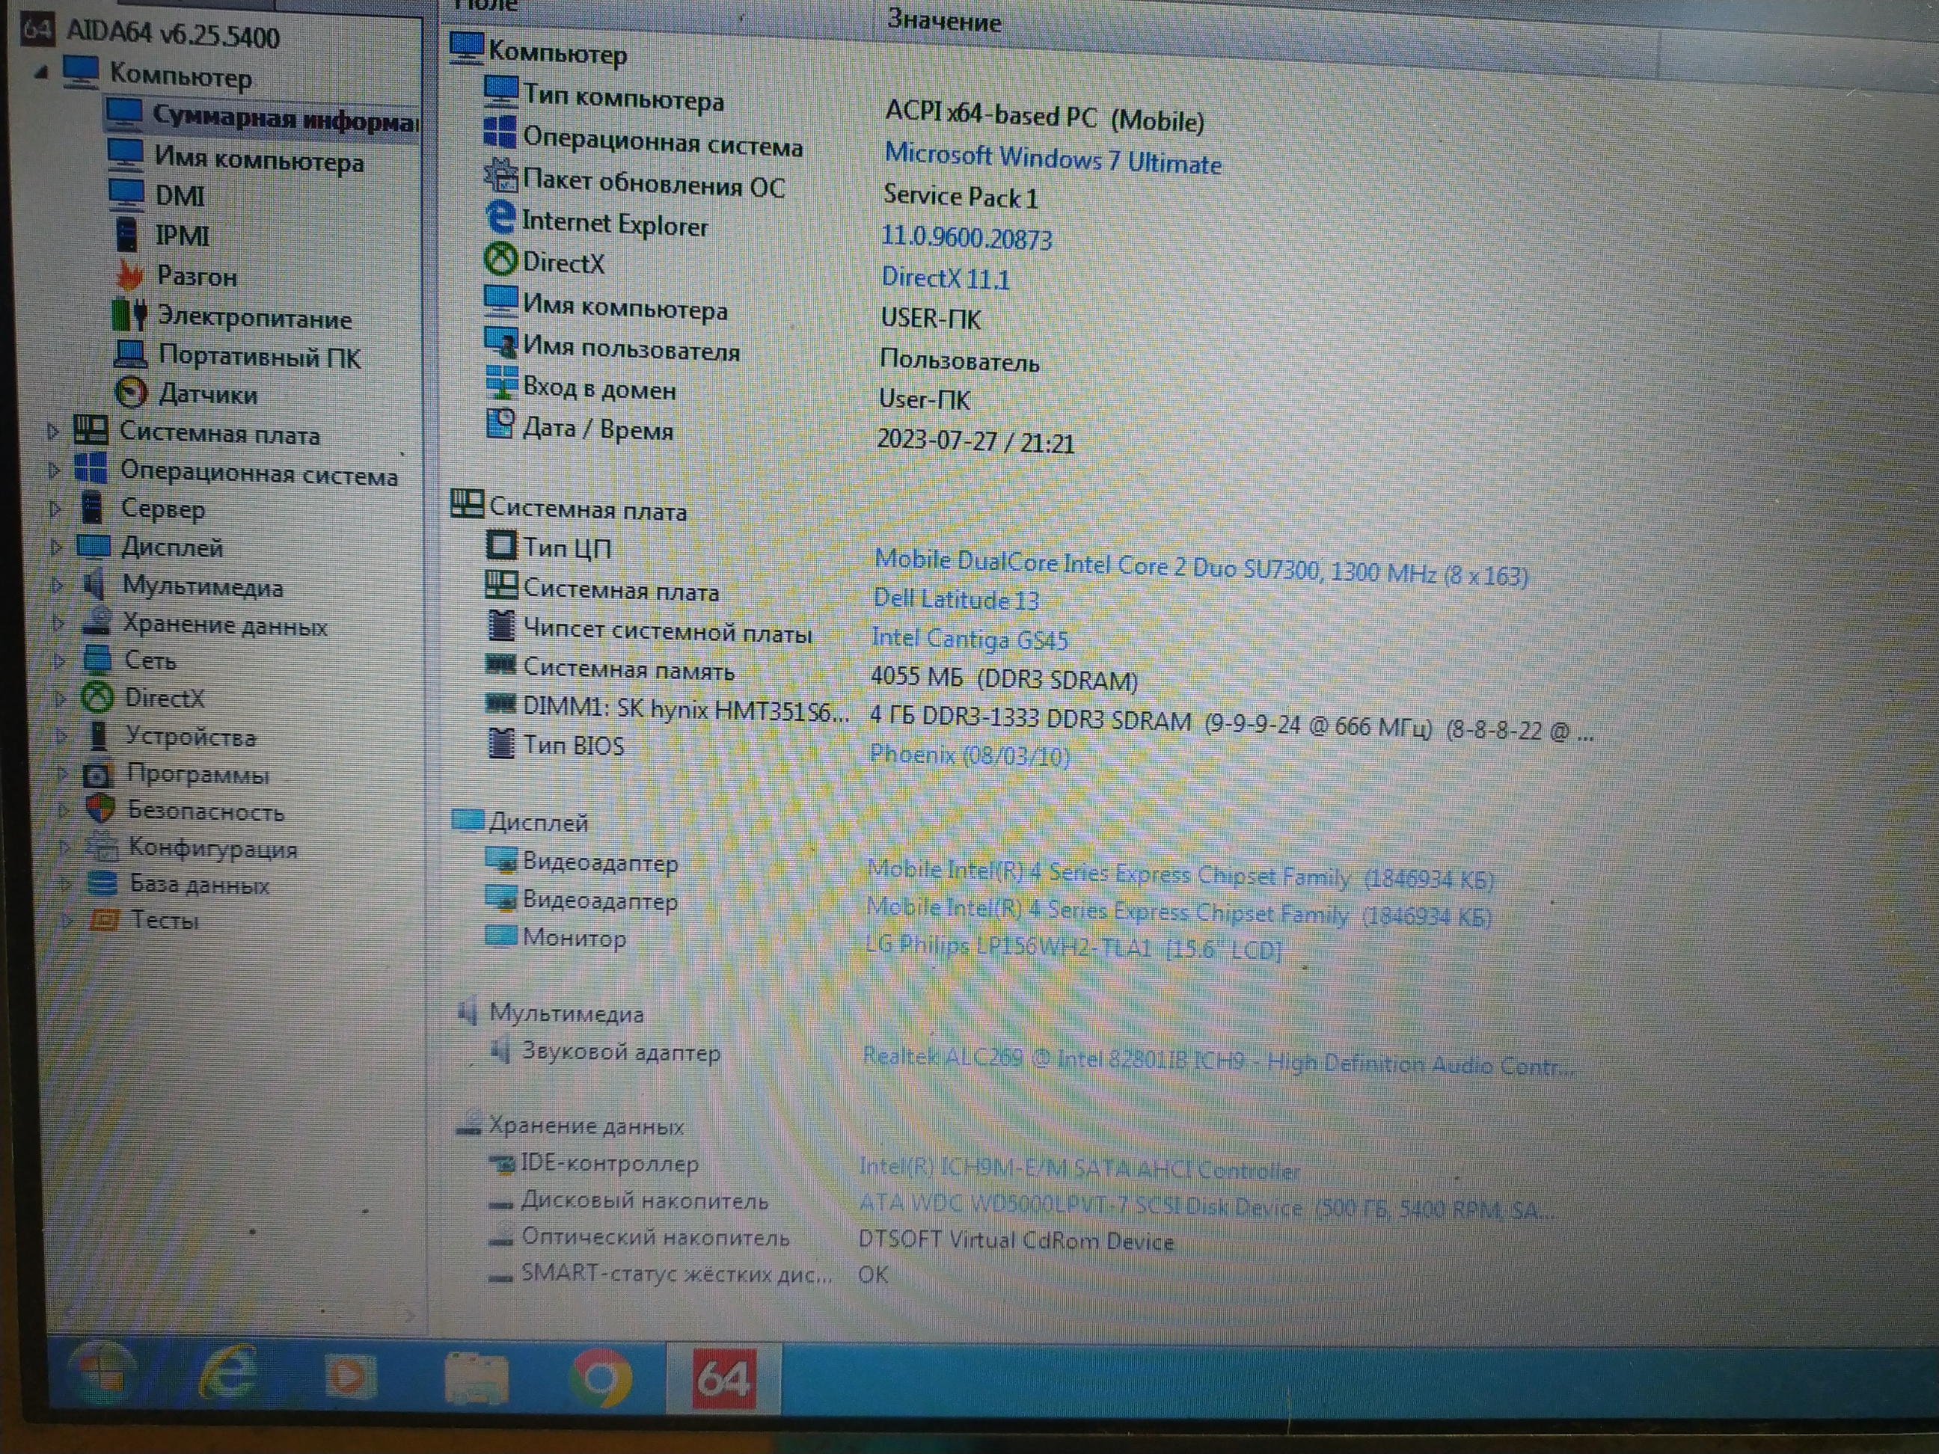Open the Имя компьютера tree node

pos(236,158)
